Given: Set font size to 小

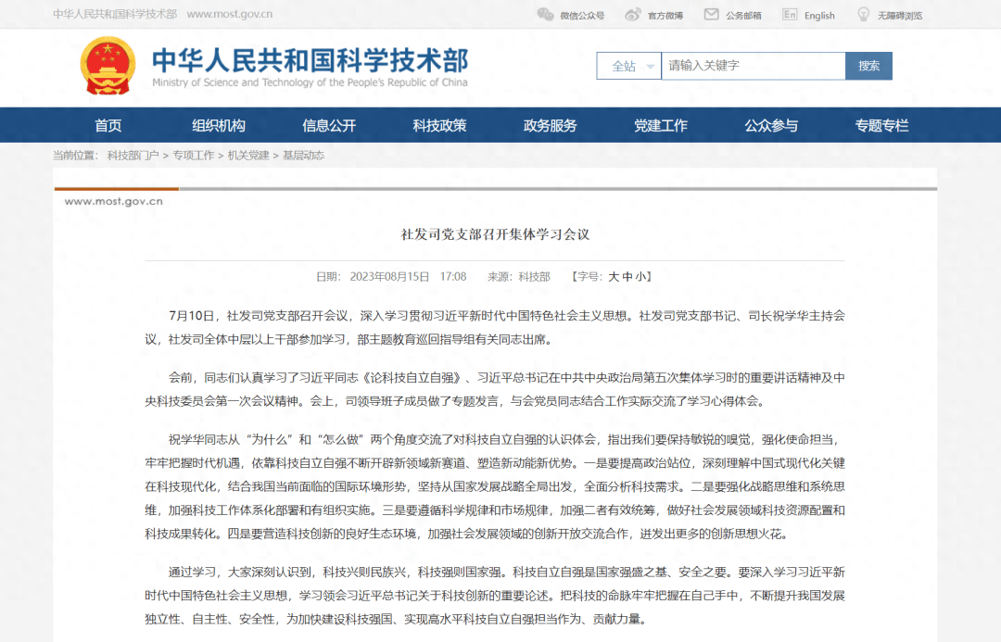Looking at the screenshot, I should 640,277.
